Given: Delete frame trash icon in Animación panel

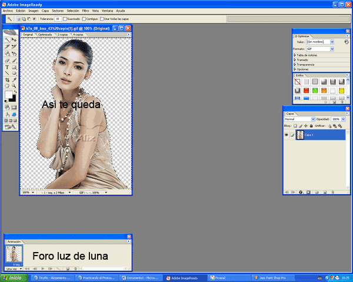Looking at the screenshot, I should 75,268.
